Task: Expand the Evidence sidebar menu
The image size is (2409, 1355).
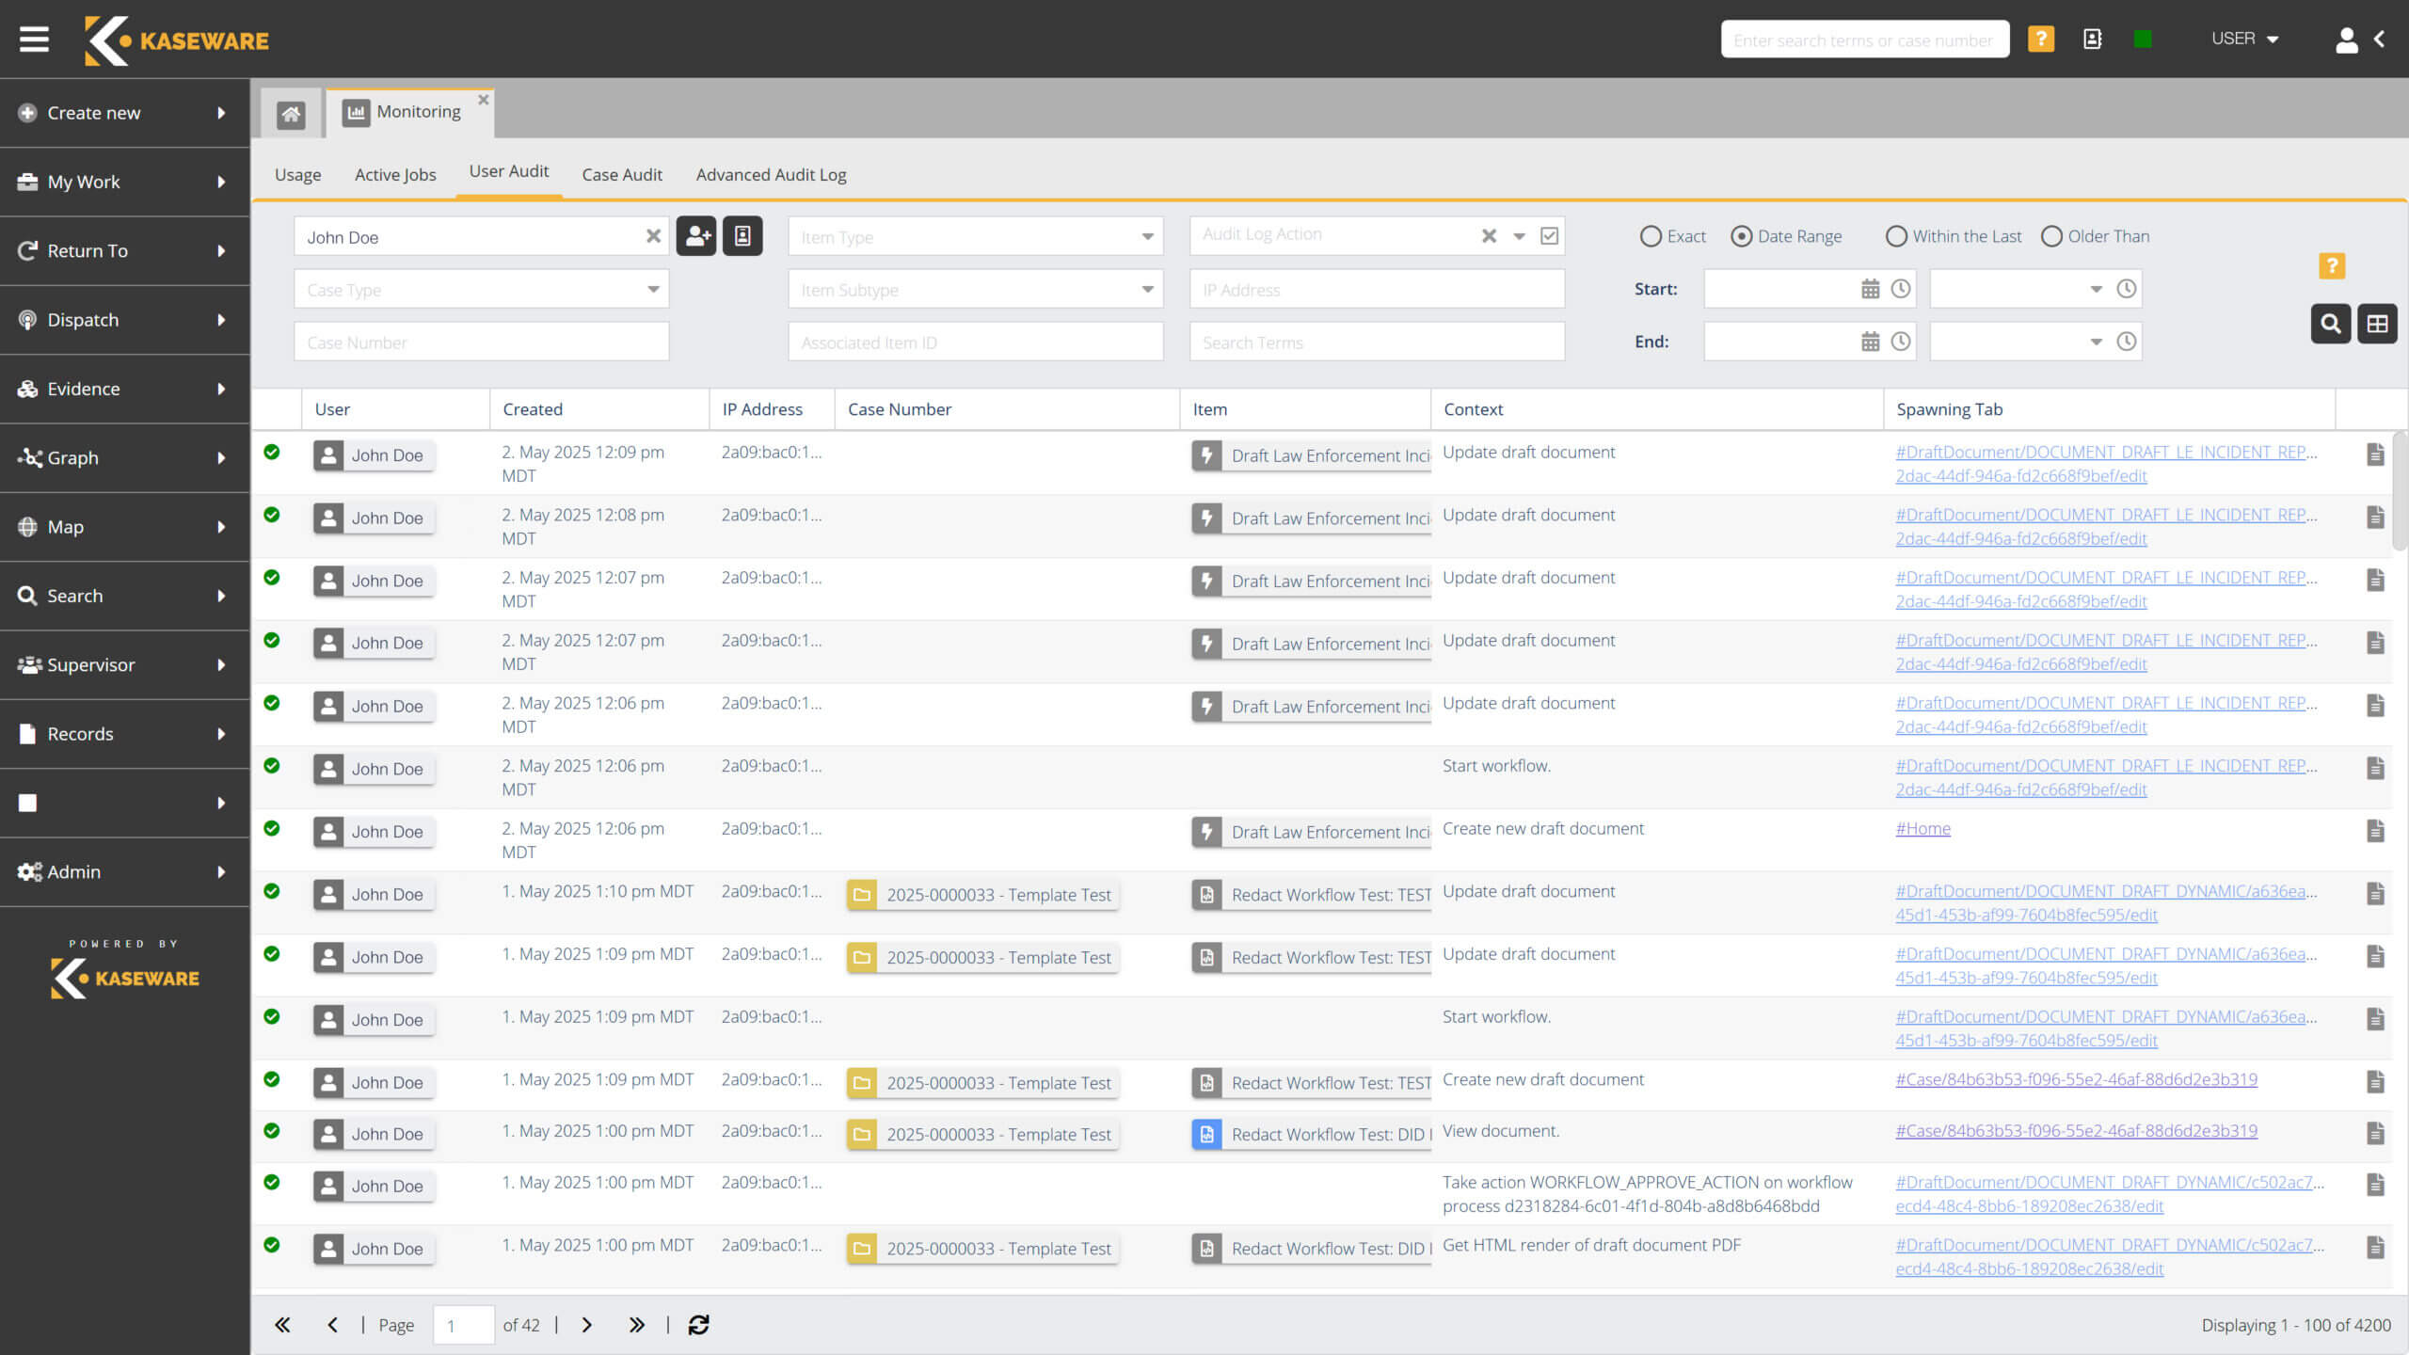Action: [124, 389]
